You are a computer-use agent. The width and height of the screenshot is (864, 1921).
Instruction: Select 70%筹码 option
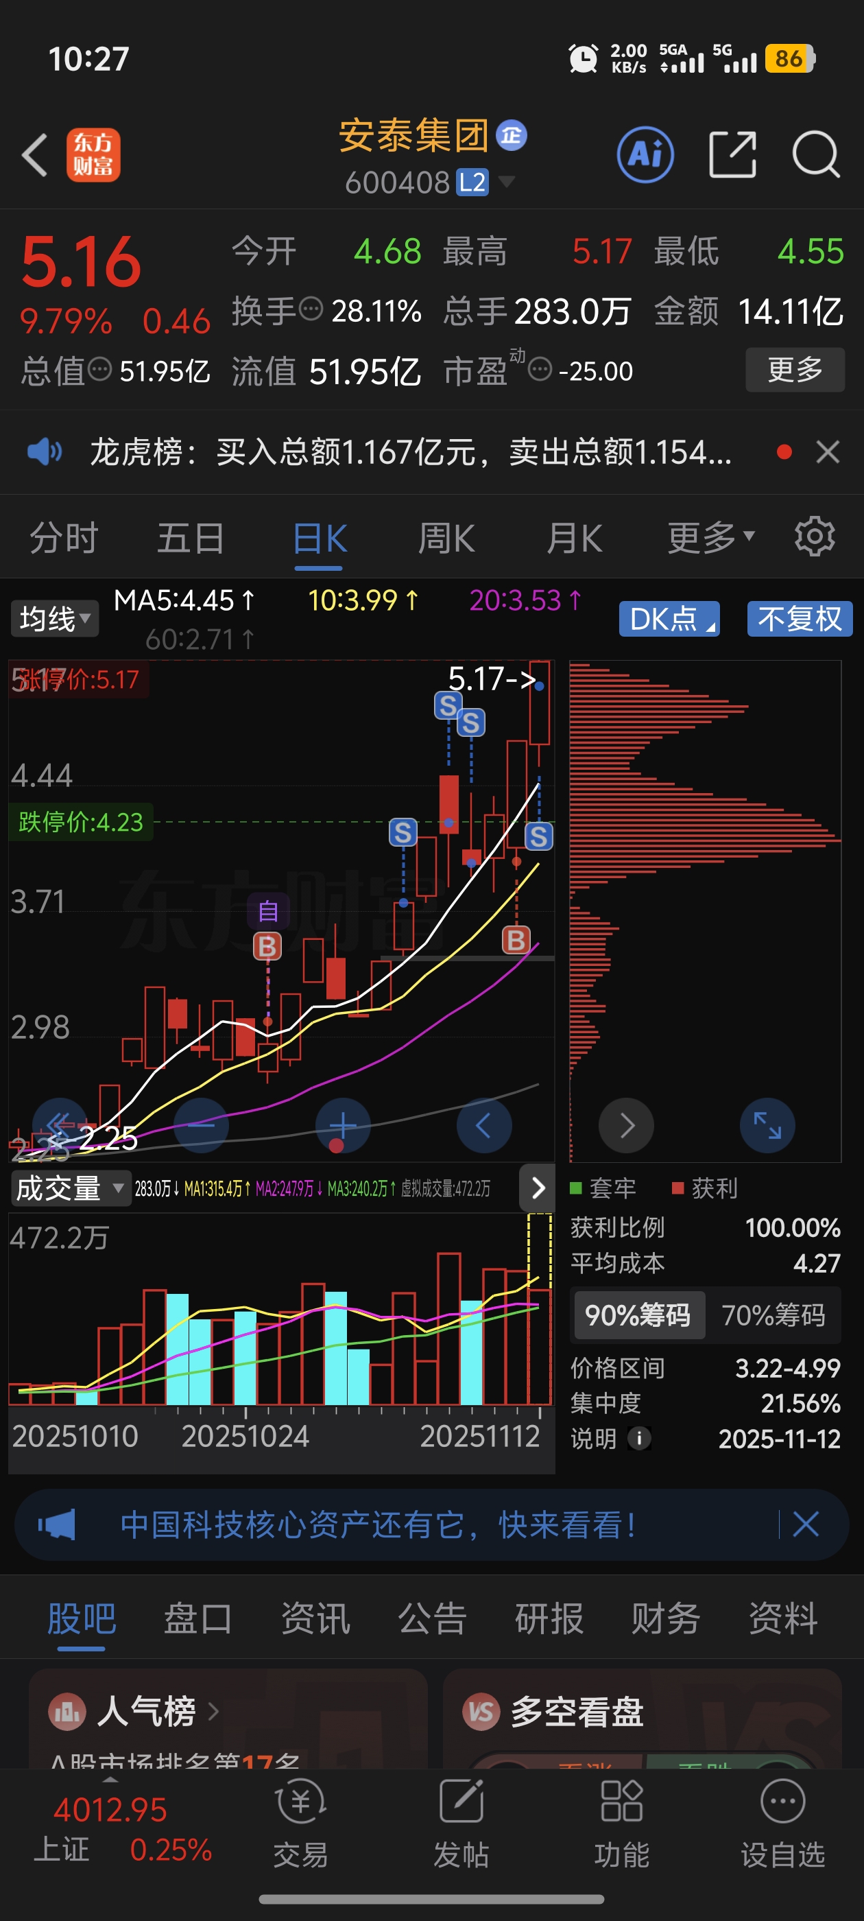[x=773, y=1315]
